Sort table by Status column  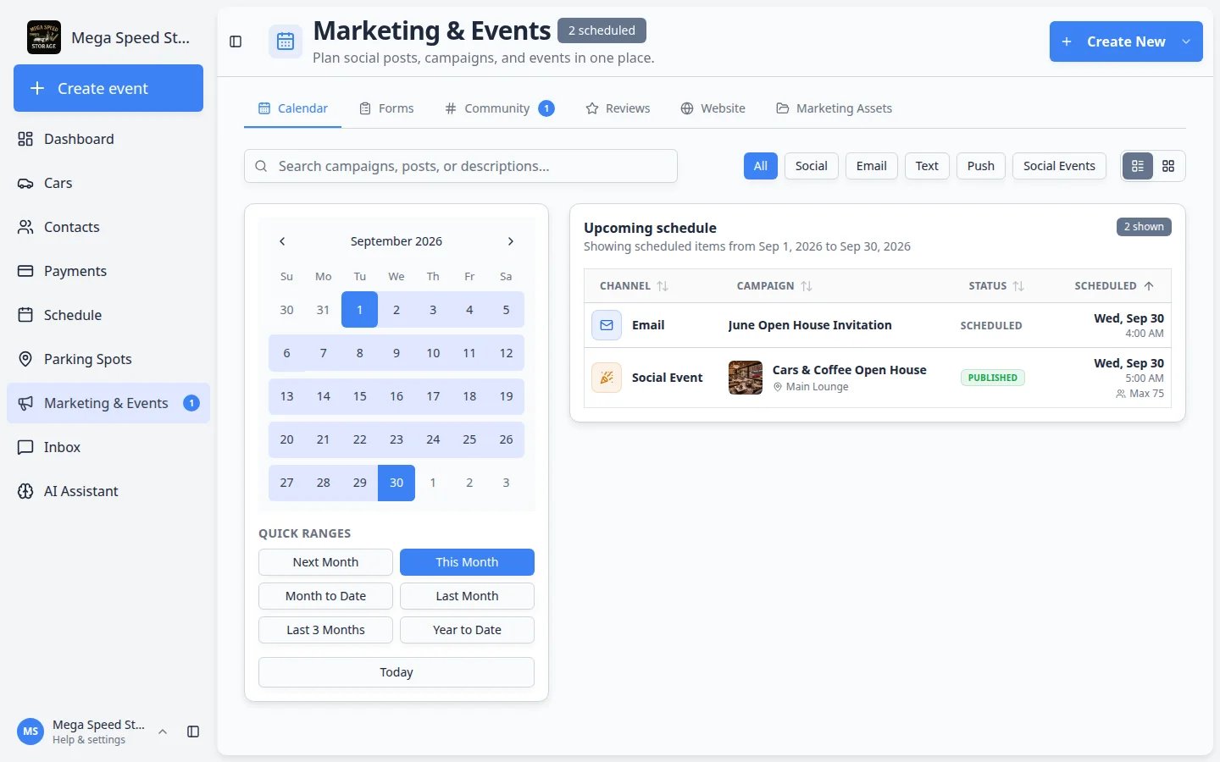[x=996, y=286]
